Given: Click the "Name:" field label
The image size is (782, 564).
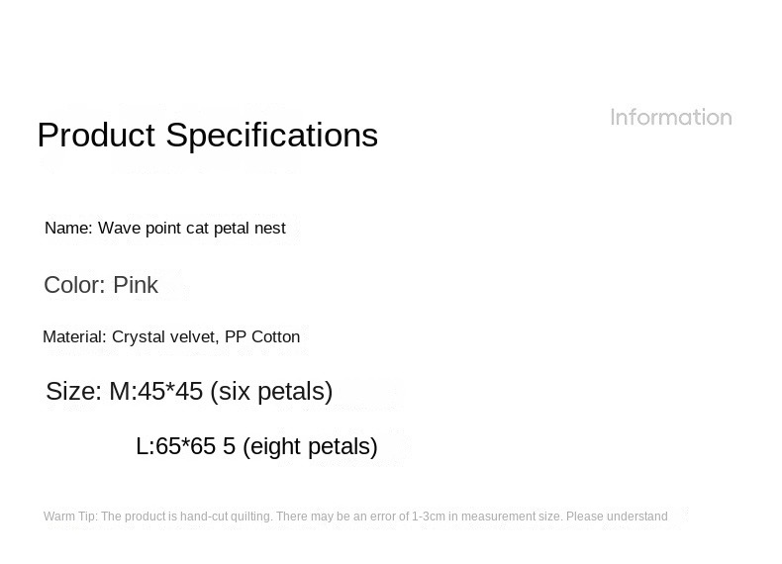Looking at the screenshot, I should click(x=68, y=228).
